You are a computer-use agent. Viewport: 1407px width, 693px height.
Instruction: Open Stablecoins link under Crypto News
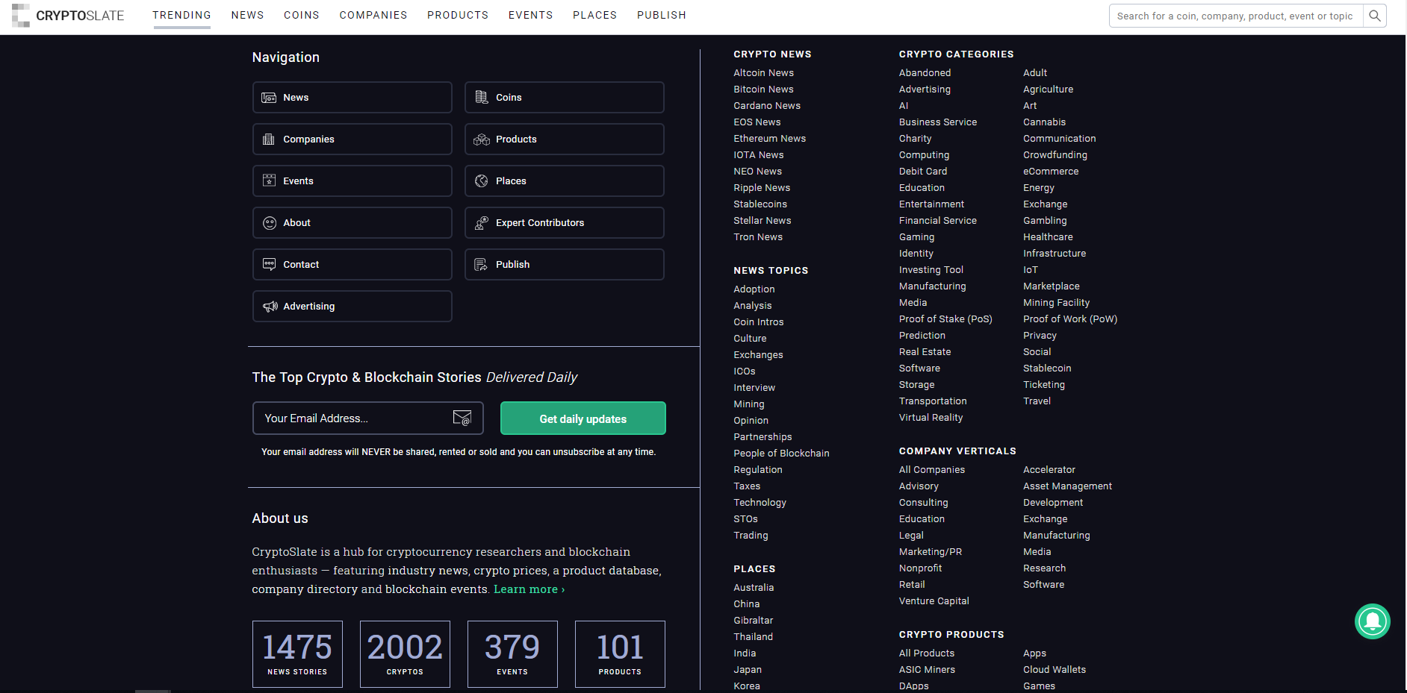(x=760, y=204)
